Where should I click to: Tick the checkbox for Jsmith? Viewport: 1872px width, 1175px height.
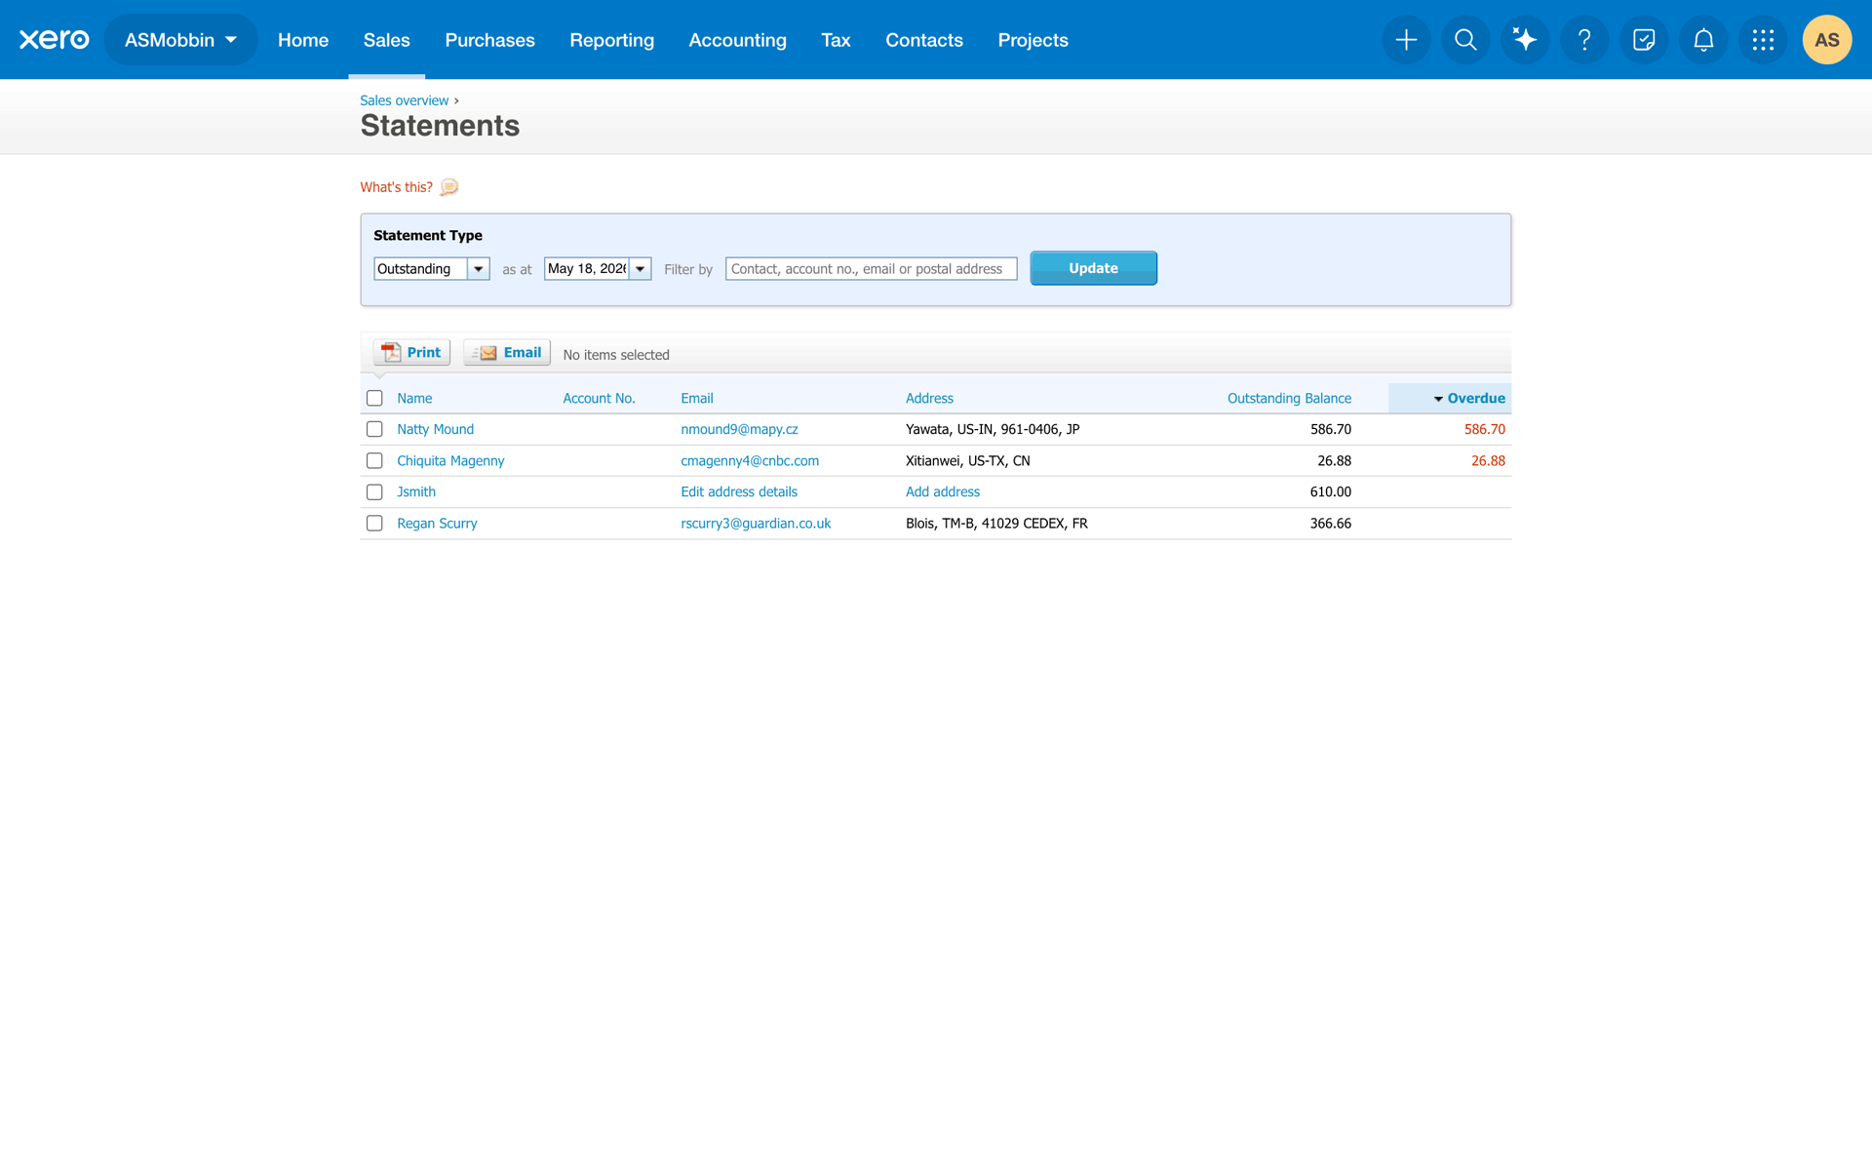tap(374, 492)
